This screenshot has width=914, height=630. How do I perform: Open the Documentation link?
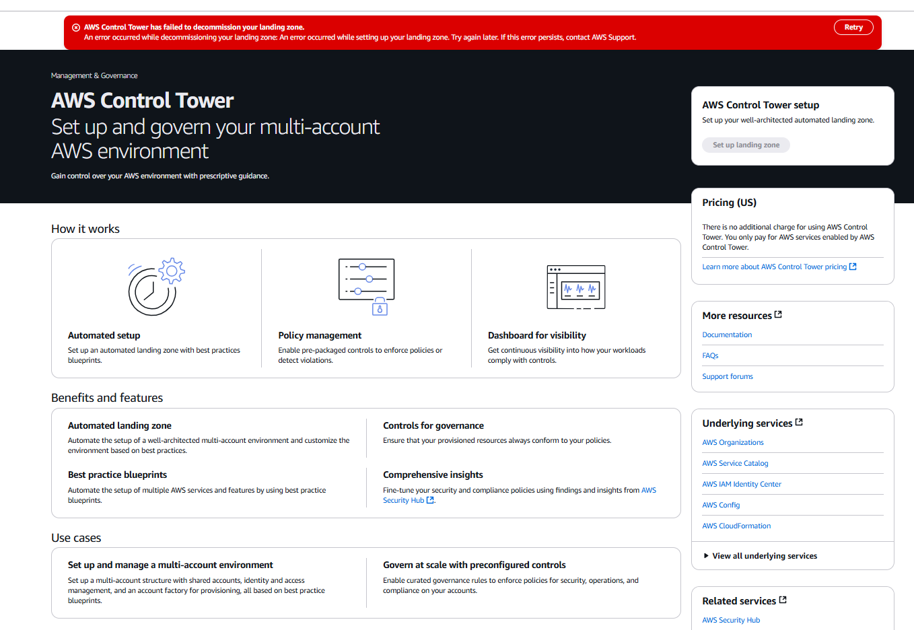727,335
